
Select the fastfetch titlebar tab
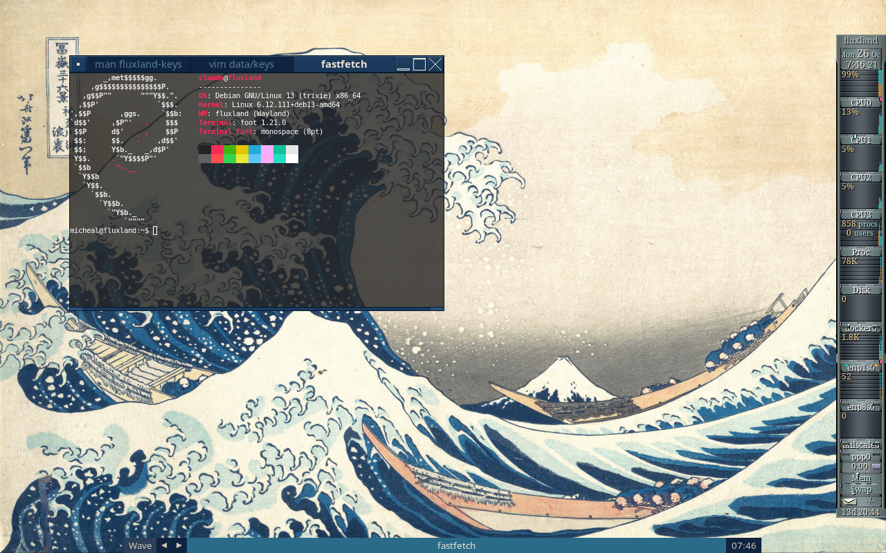click(x=344, y=64)
